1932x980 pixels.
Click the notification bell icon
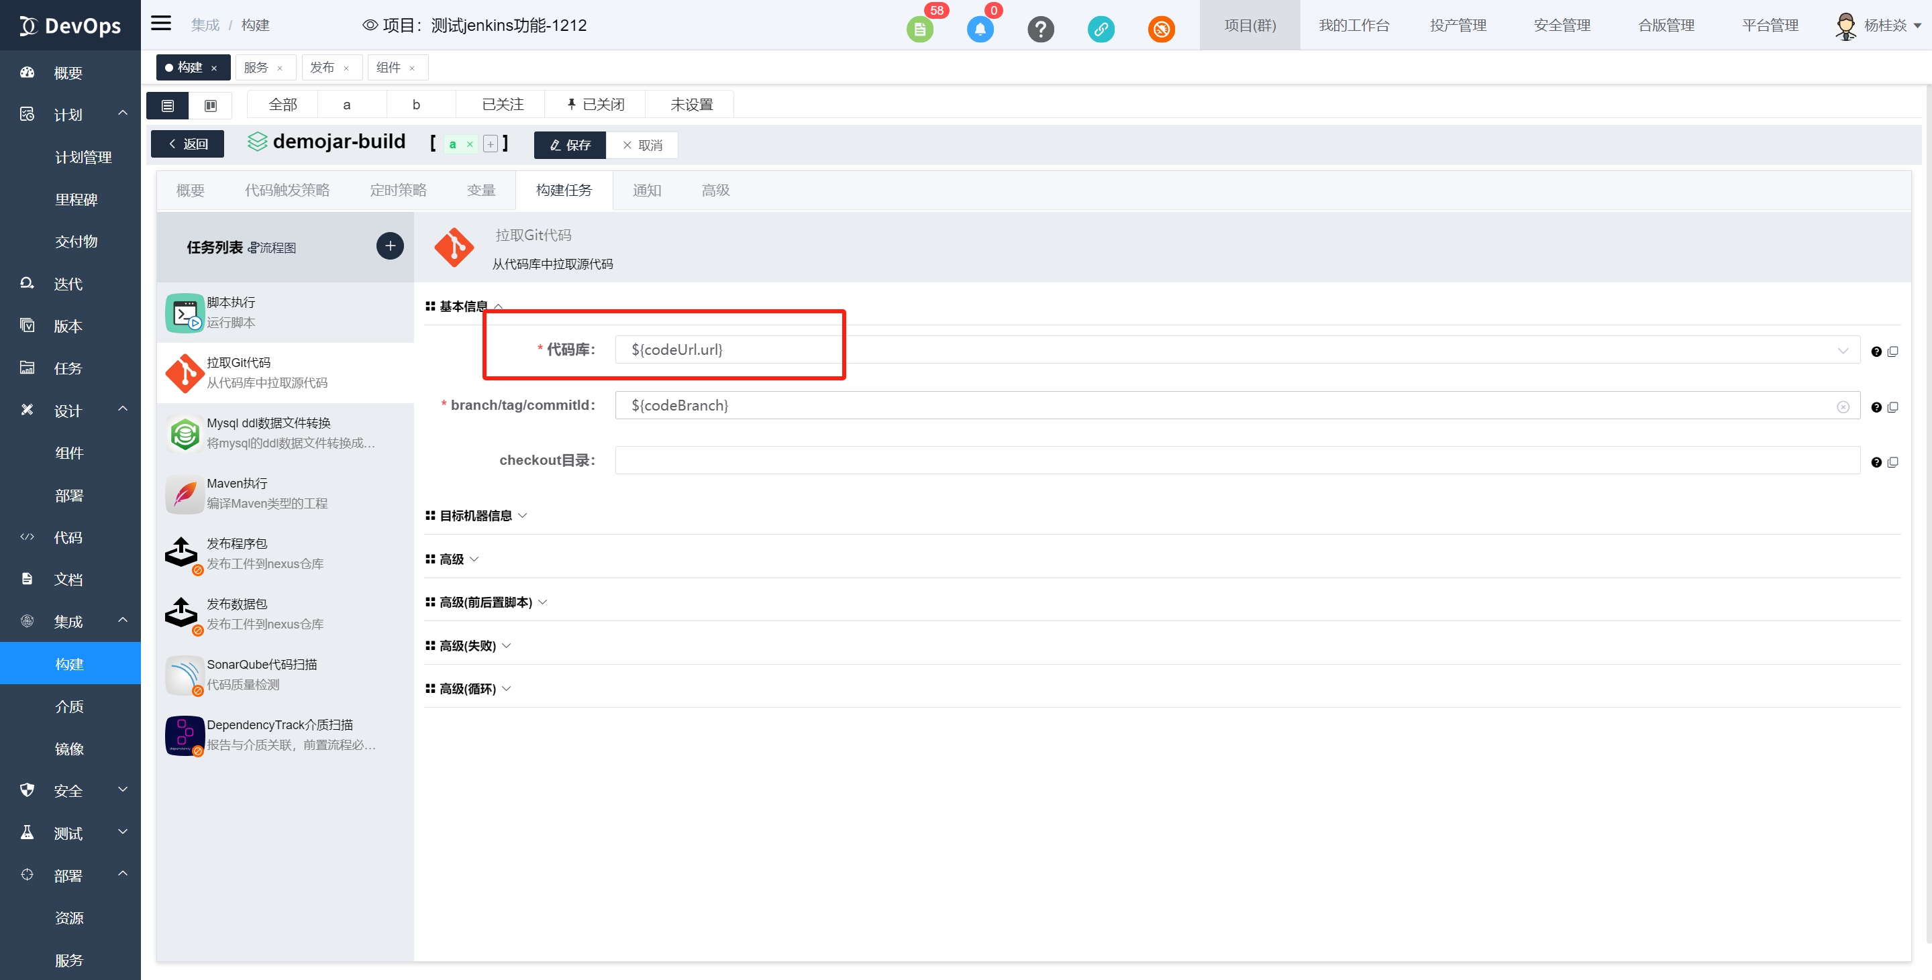(980, 30)
